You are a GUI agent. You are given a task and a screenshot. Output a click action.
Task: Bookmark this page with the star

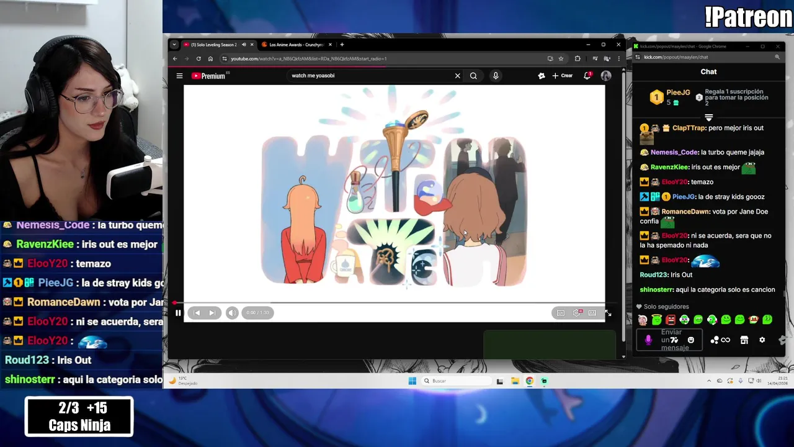tap(561, 59)
